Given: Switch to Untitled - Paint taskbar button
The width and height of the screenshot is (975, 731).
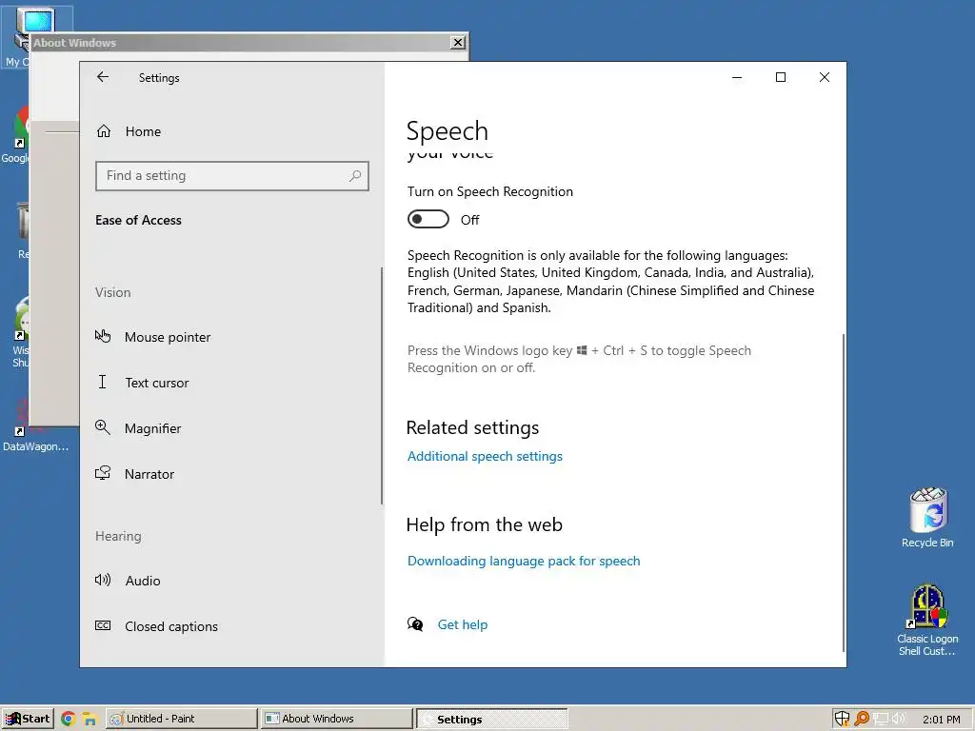Looking at the screenshot, I should [x=181, y=719].
